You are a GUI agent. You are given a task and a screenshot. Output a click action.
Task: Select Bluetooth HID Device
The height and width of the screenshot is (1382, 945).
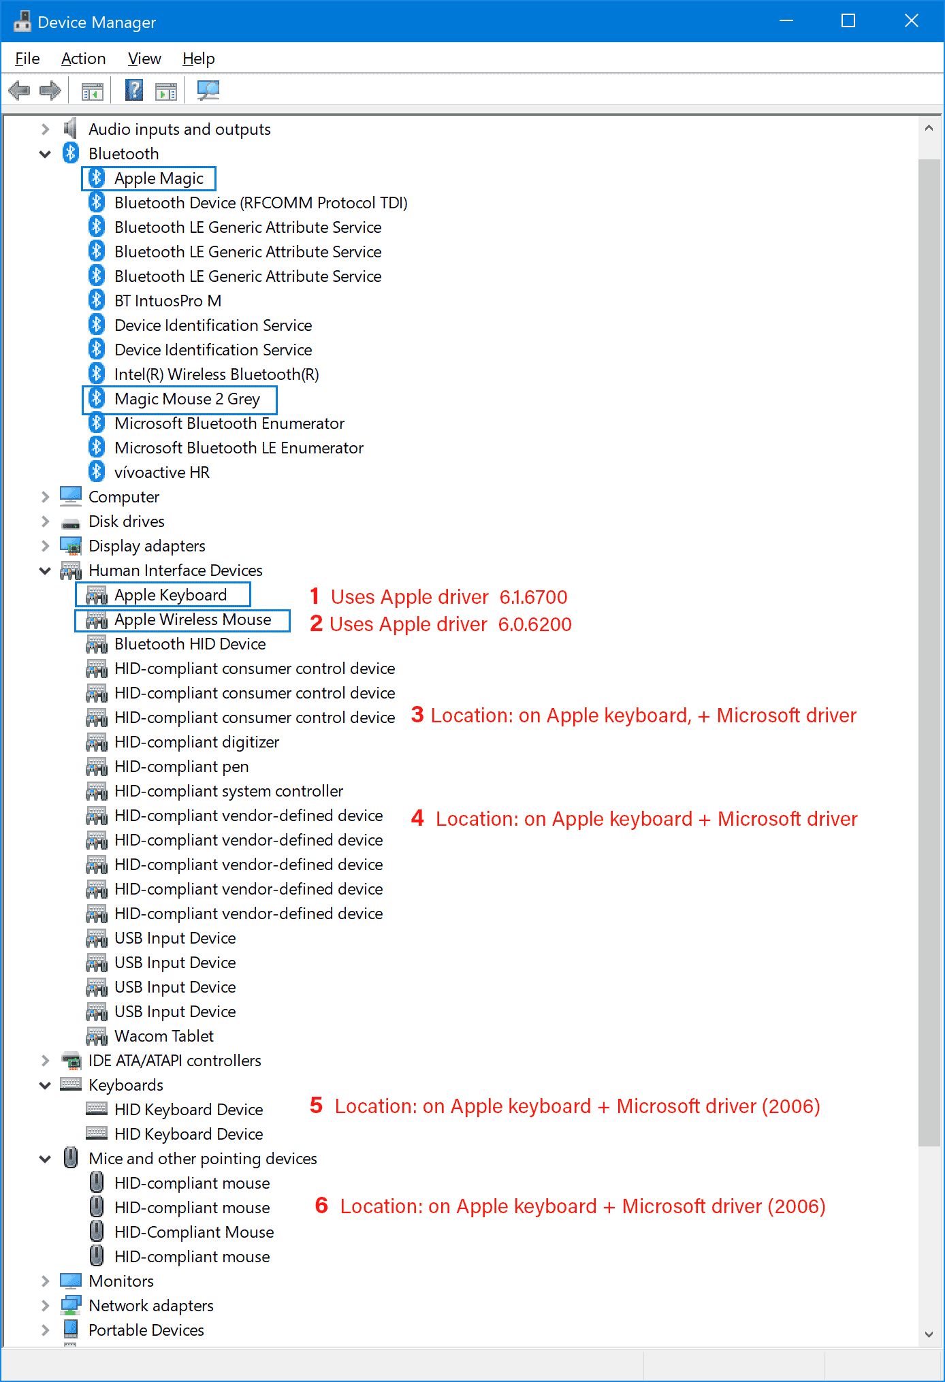[190, 644]
